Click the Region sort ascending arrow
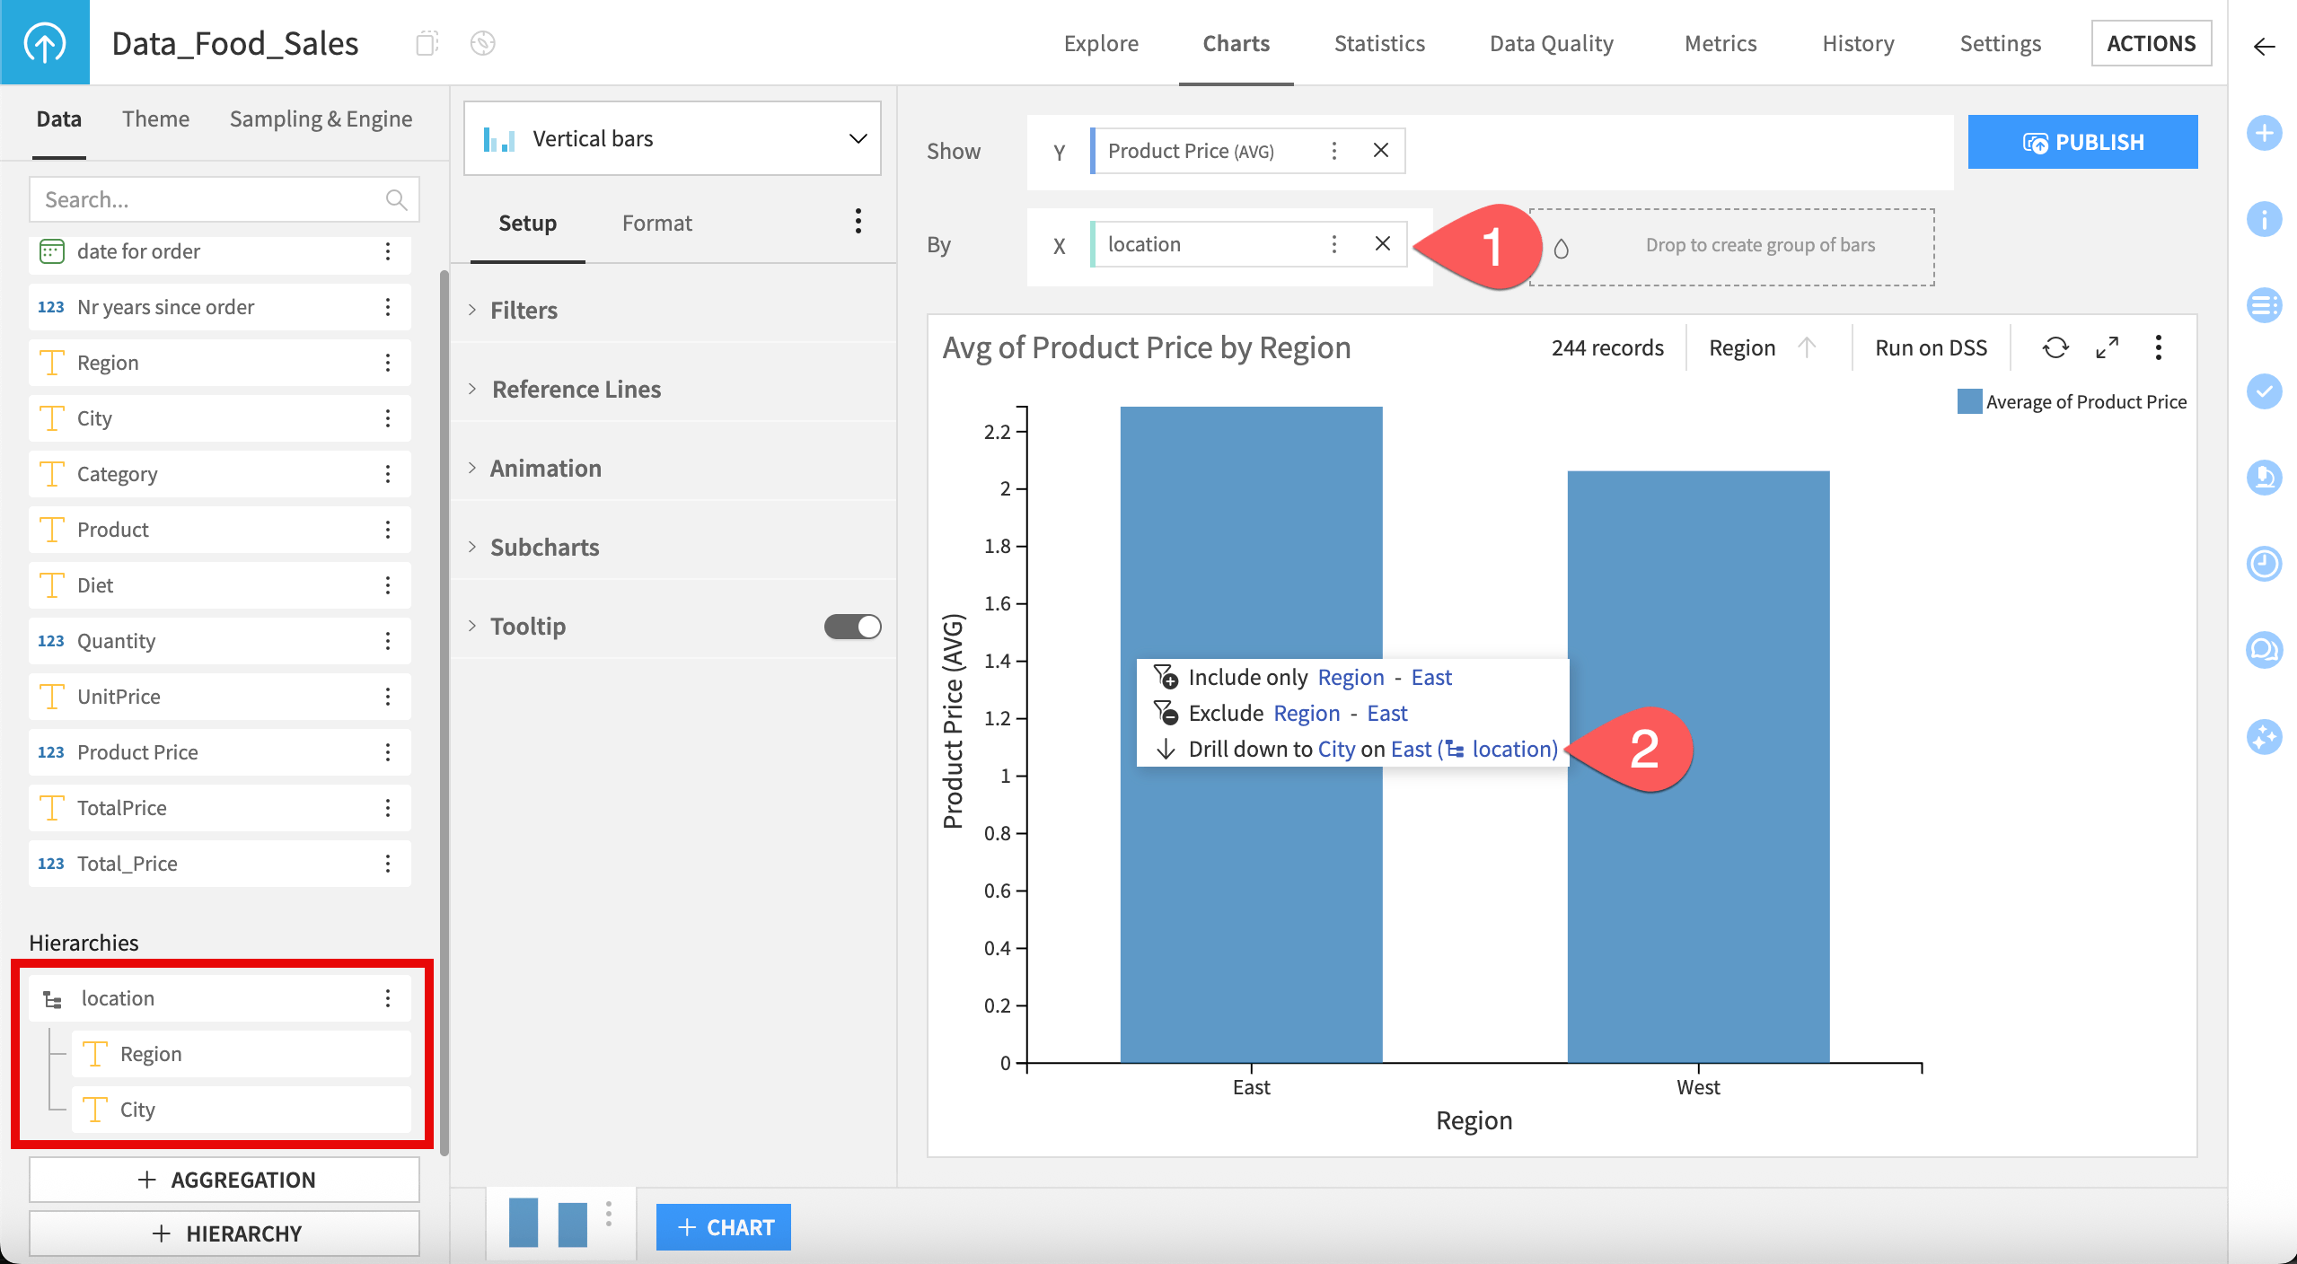The height and width of the screenshot is (1264, 2297). coord(1807,347)
